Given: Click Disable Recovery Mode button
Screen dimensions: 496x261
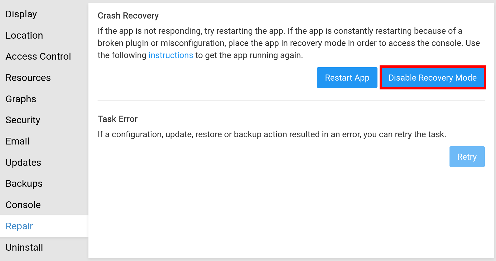Looking at the screenshot, I should click(x=432, y=78).
